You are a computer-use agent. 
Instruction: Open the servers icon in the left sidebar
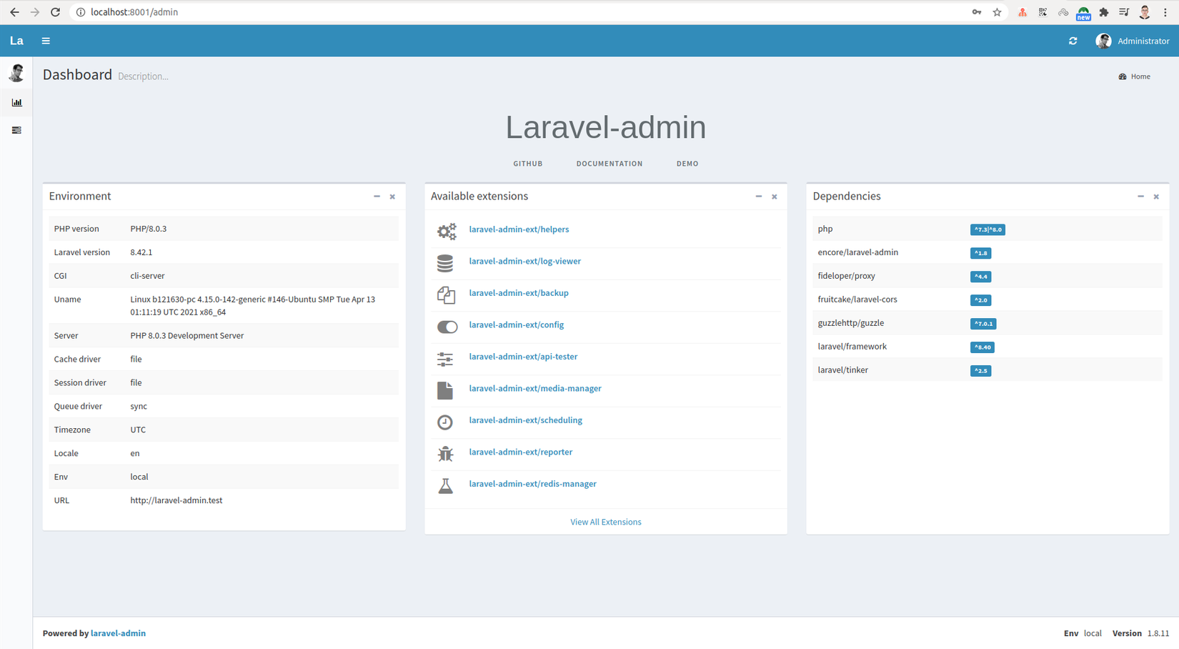click(16, 131)
